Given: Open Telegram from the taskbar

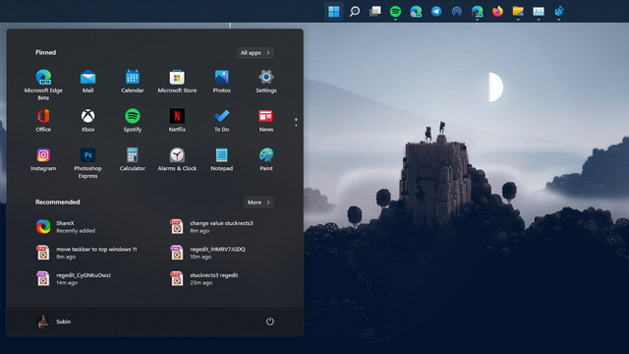Looking at the screenshot, I should coord(436,11).
